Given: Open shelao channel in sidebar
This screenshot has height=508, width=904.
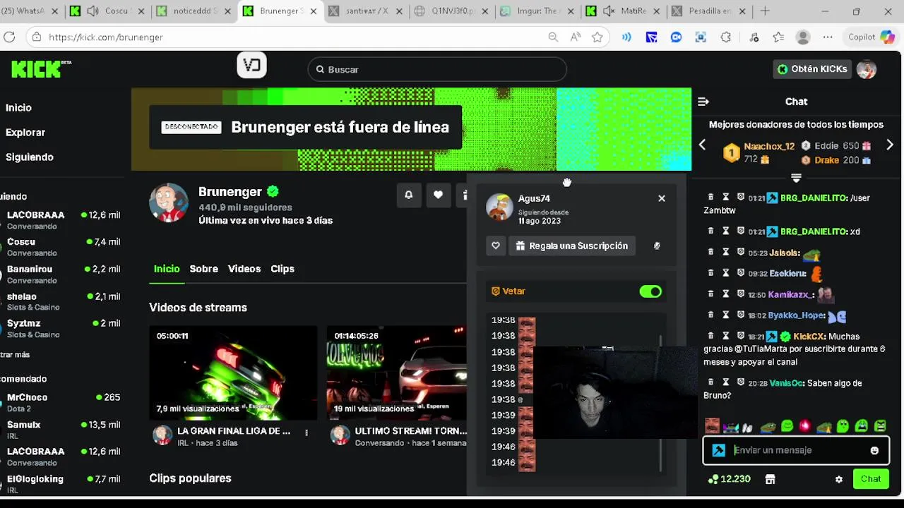Looking at the screenshot, I should [x=62, y=301].
